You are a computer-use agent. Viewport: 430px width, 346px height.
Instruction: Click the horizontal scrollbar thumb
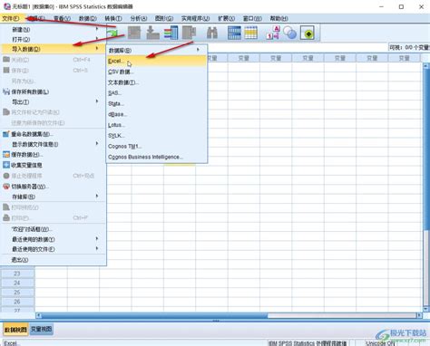[x=154, y=315]
